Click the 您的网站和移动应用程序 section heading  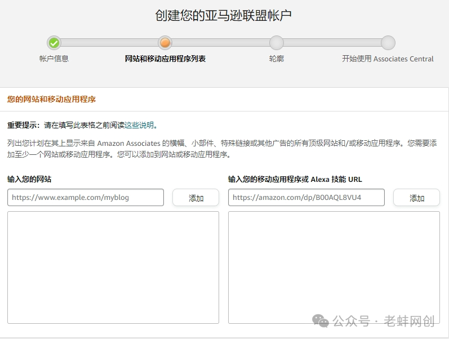point(51,99)
